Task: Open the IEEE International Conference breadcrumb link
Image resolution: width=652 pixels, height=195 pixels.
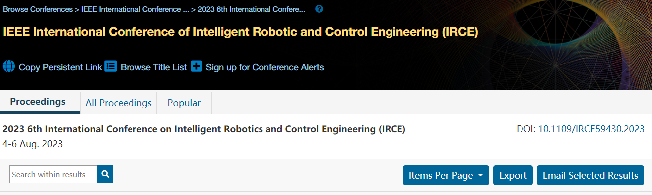Action: [x=135, y=9]
